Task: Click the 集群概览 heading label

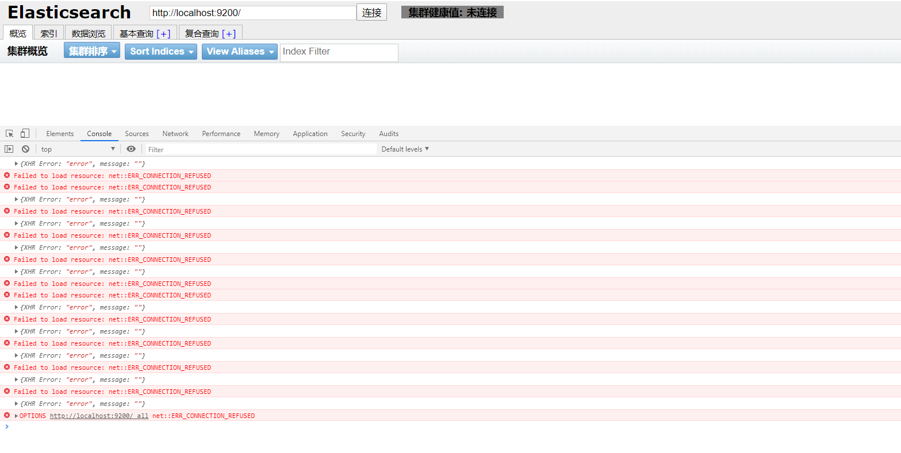Action: [28, 51]
